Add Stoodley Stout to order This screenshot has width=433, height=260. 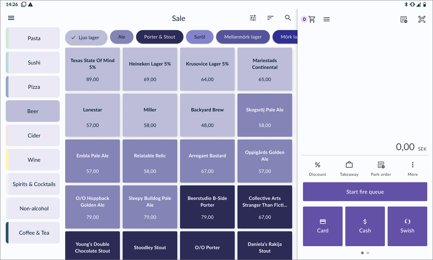[150, 245]
